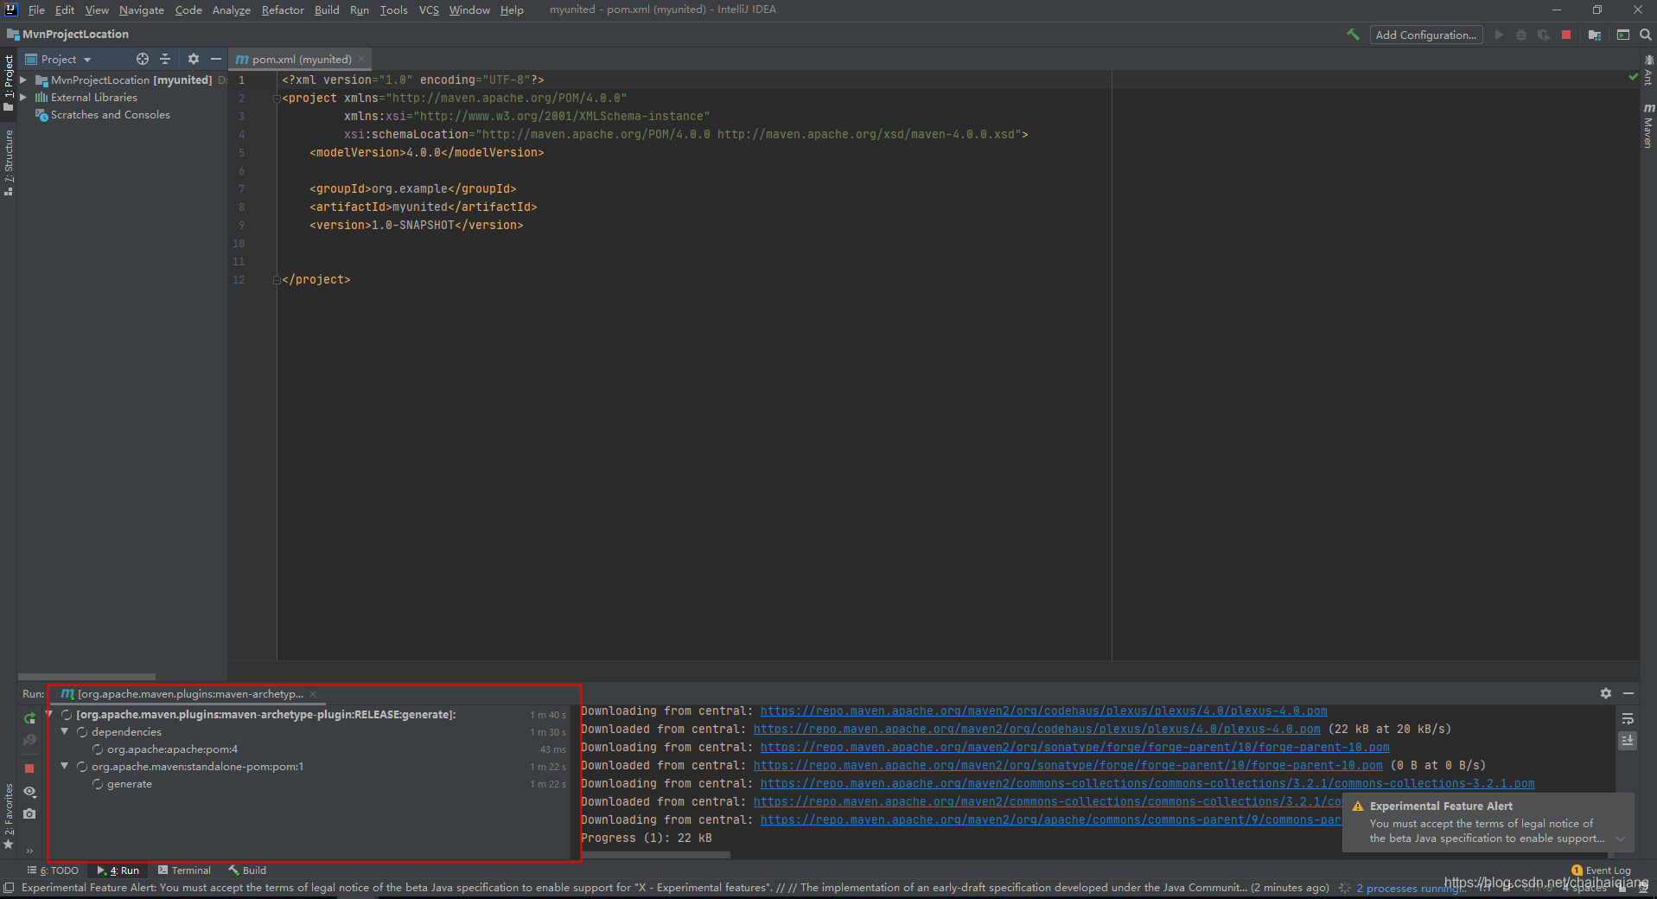Expand the more actions chevrons in Run panel

point(29,851)
